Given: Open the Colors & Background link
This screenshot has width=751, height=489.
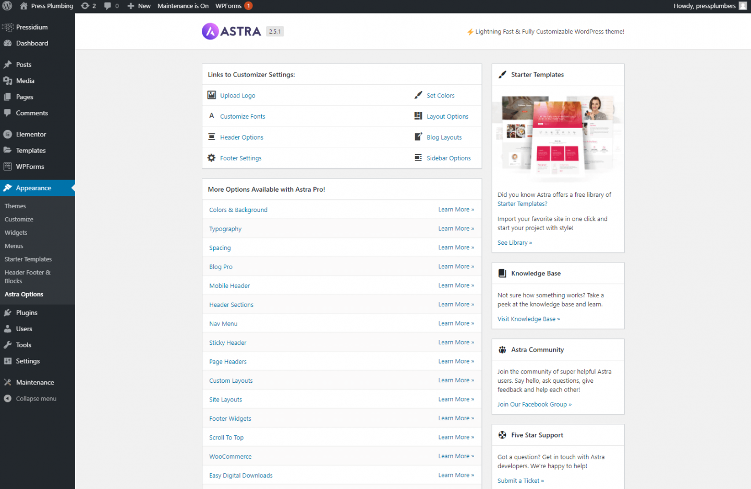Looking at the screenshot, I should [x=238, y=210].
